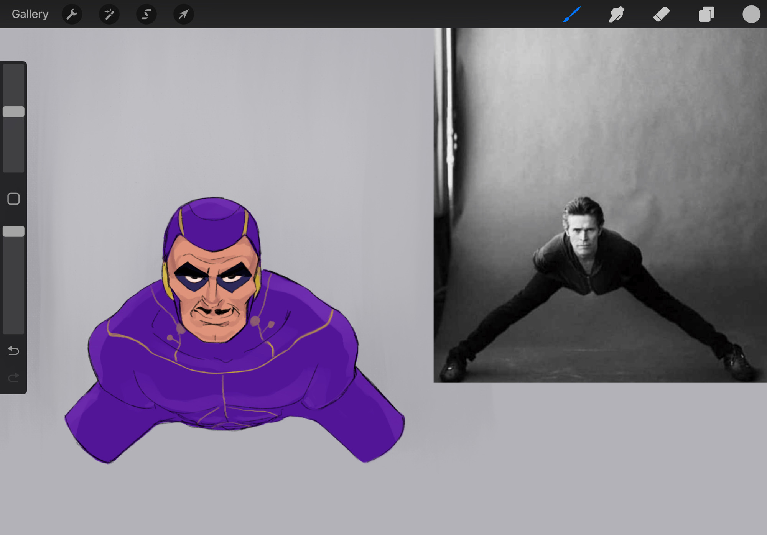
Task: Click the brush opacity slider handle
Action: point(13,231)
